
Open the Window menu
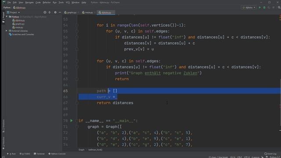76,3
